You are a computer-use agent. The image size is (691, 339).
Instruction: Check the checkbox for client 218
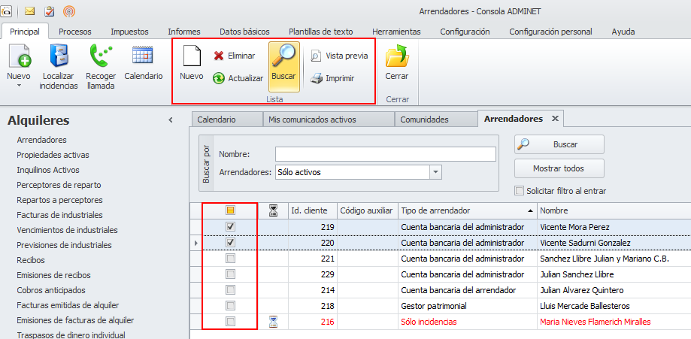pos(230,306)
